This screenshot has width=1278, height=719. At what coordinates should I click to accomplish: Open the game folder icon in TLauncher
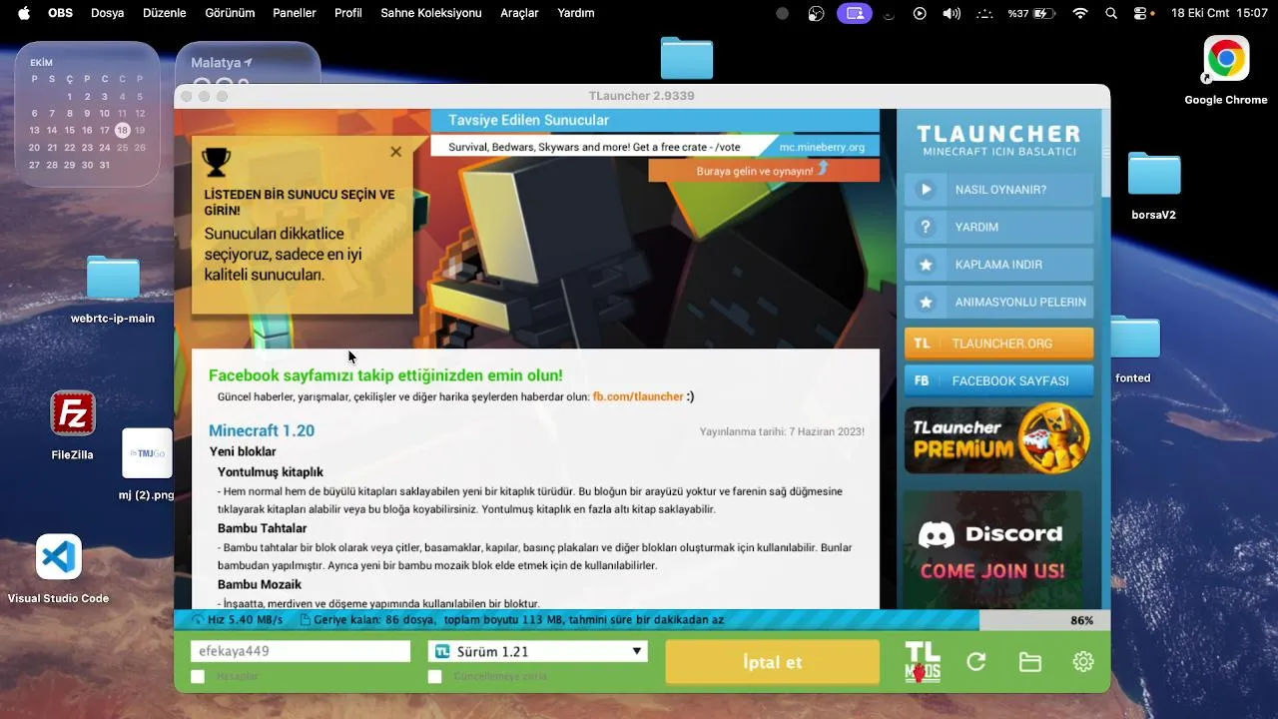pyautogui.click(x=1029, y=662)
